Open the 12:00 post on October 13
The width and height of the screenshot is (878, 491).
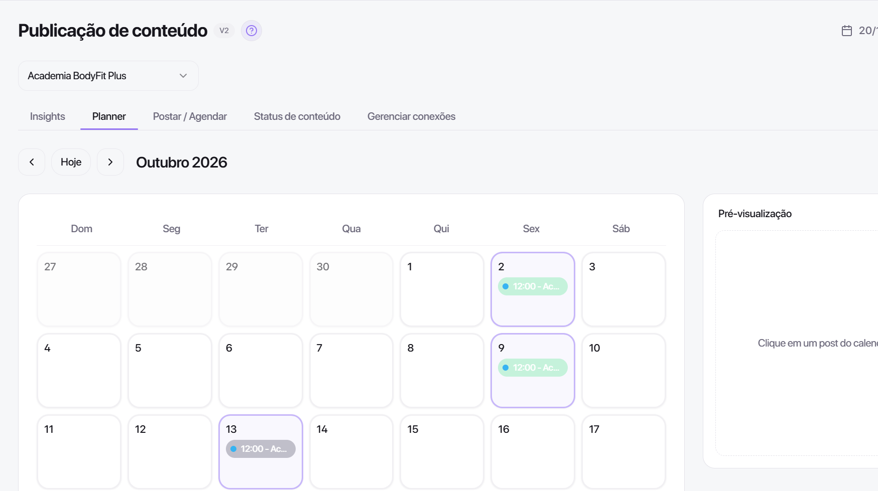point(261,449)
